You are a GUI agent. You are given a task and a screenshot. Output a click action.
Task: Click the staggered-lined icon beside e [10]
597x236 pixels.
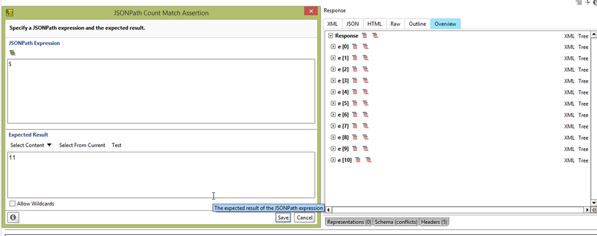tap(369, 160)
